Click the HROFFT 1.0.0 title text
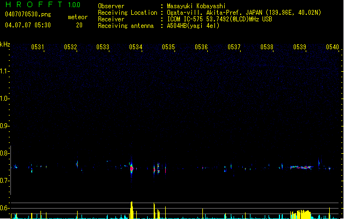344x219 pixels. click(x=43, y=4)
